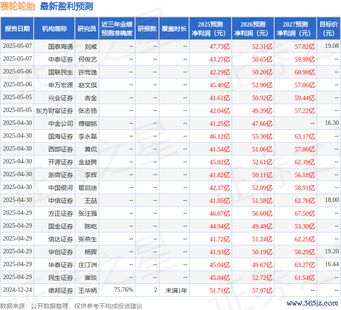Click the 覆盖时长 column header

pyautogui.click(x=174, y=29)
